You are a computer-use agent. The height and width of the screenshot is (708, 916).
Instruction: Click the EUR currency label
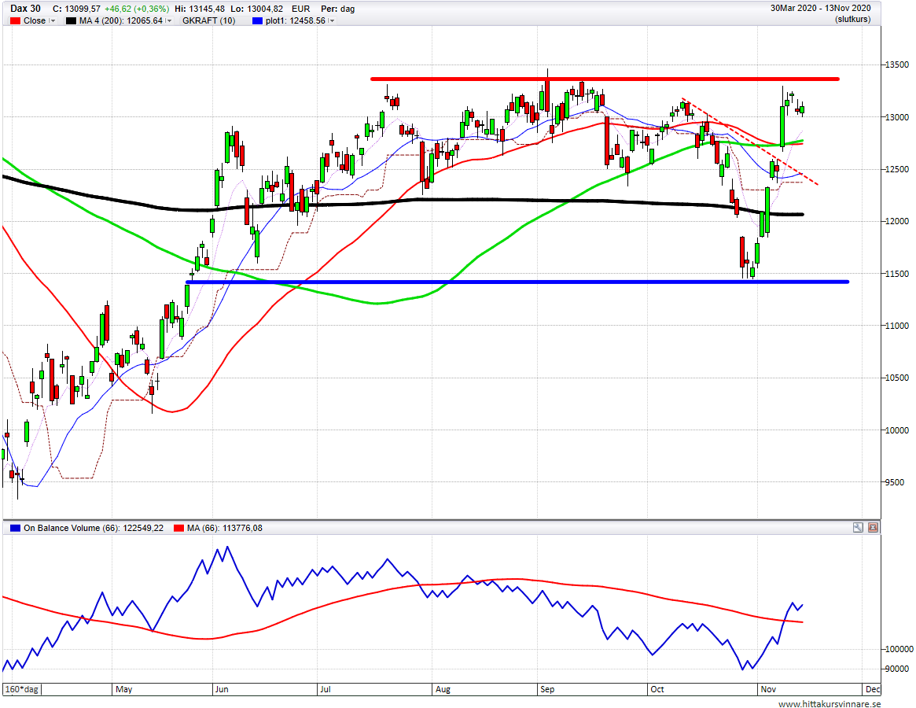[x=301, y=9]
